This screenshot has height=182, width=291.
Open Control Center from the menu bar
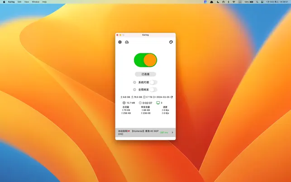(x=262, y=2)
